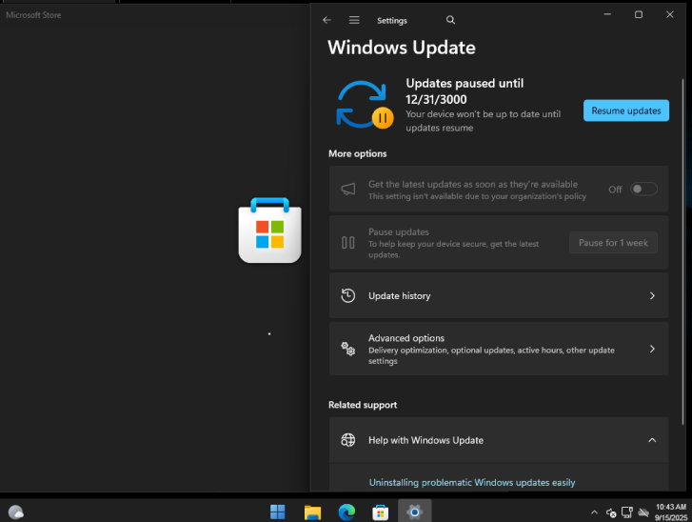Click the Pause updates pause-bars icon

click(x=347, y=243)
